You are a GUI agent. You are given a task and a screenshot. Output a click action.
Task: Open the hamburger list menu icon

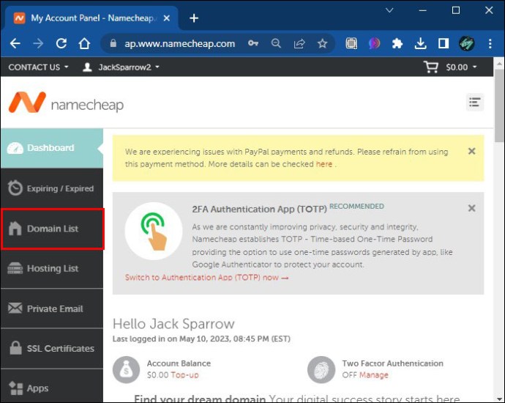click(x=475, y=102)
